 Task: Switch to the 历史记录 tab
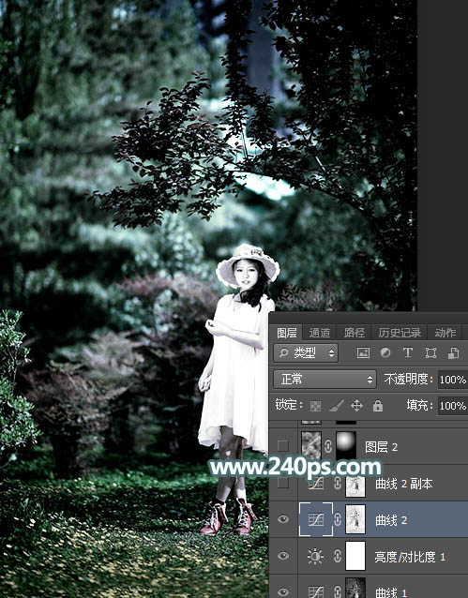click(x=400, y=333)
